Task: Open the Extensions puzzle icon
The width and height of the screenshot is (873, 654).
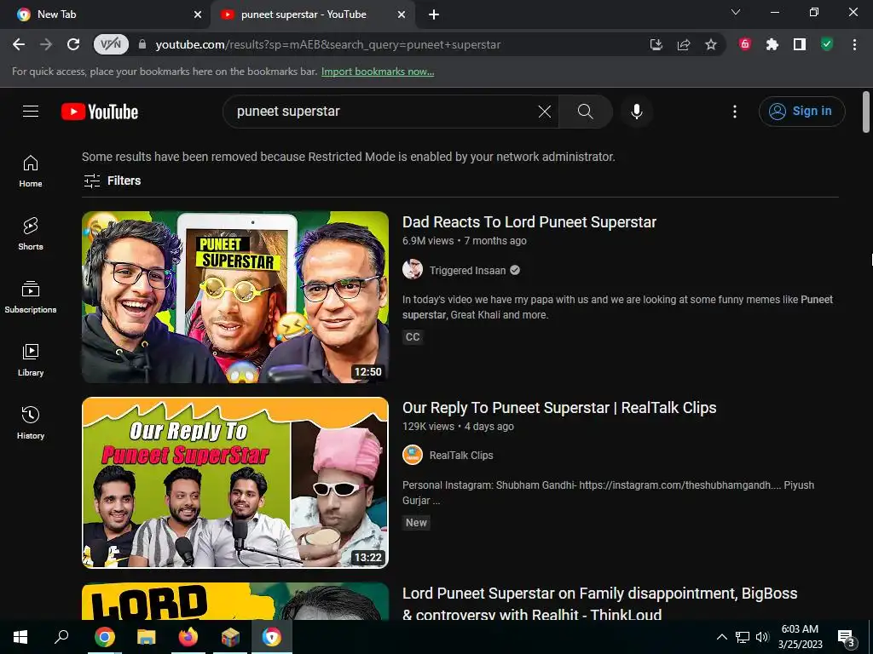Action: 772,44
